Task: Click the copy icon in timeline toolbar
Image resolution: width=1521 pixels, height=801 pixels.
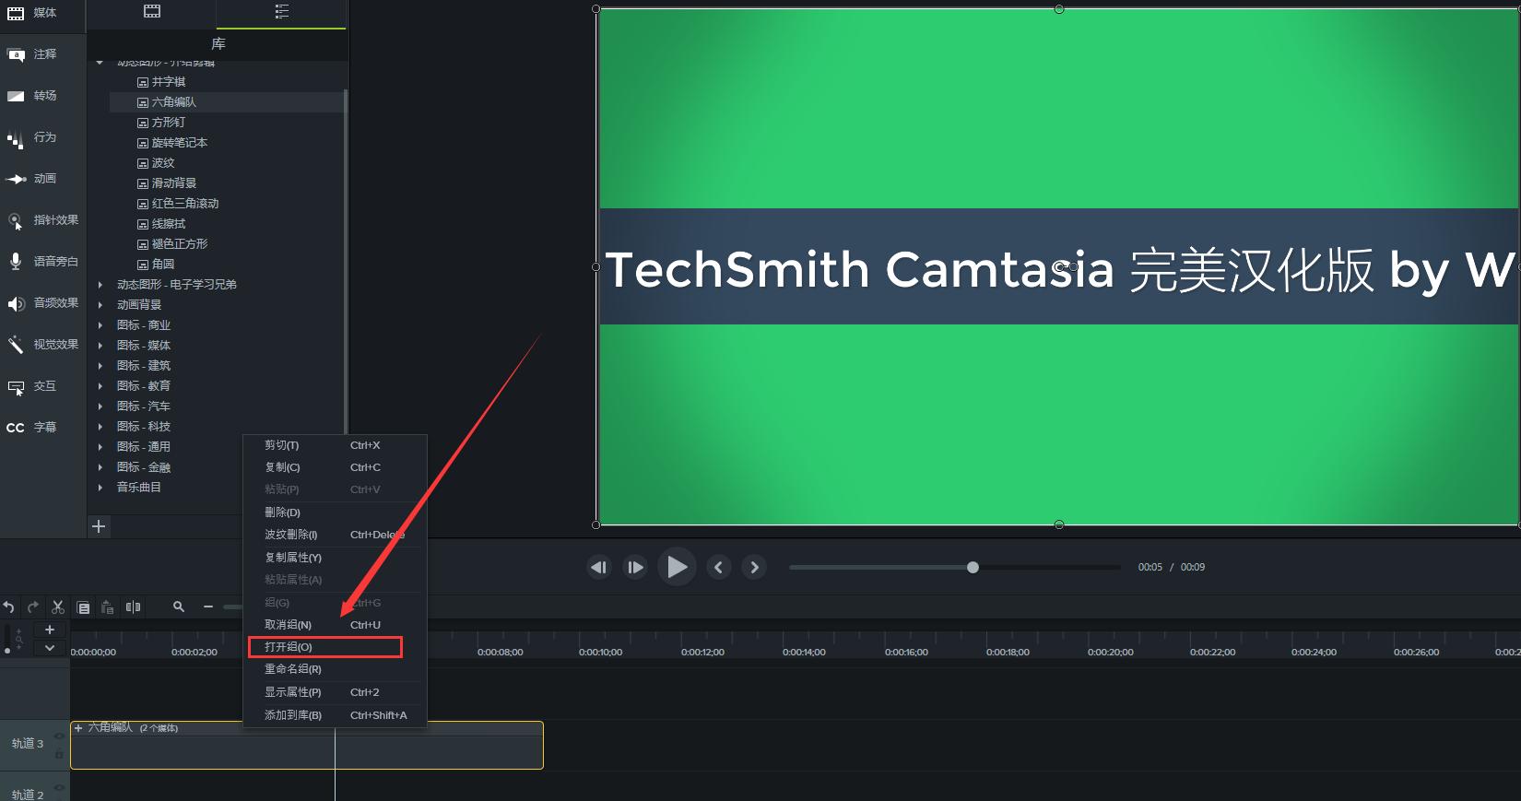Action: coord(83,607)
